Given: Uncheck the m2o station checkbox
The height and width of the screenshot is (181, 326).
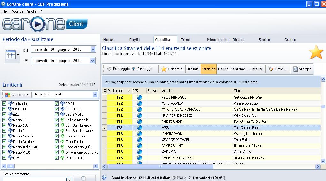Looking at the screenshot, I should (4, 114).
